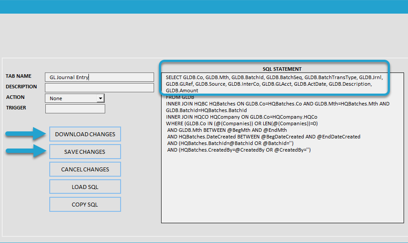Click the WHERE (GLDB.Co IN line

pos(242,123)
